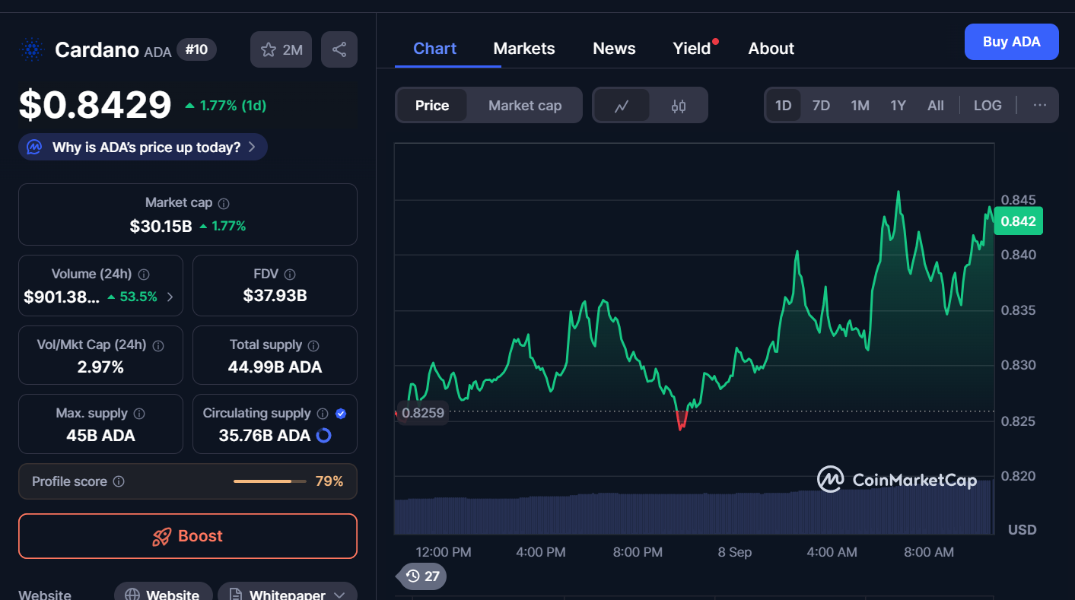This screenshot has width=1075, height=600.
Task: Click the AI chat icon beside price question
Action: [x=34, y=147]
